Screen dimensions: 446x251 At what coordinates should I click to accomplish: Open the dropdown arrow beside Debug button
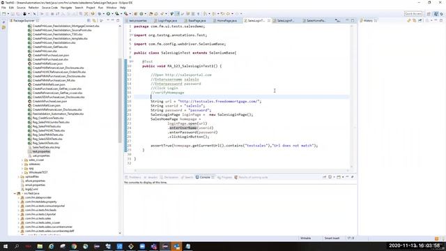103,14
